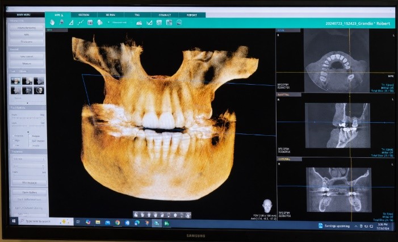Image resolution: width=398 pixels, height=242 pixels.
Task: Open the TMJ tab
Action: (x=137, y=15)
